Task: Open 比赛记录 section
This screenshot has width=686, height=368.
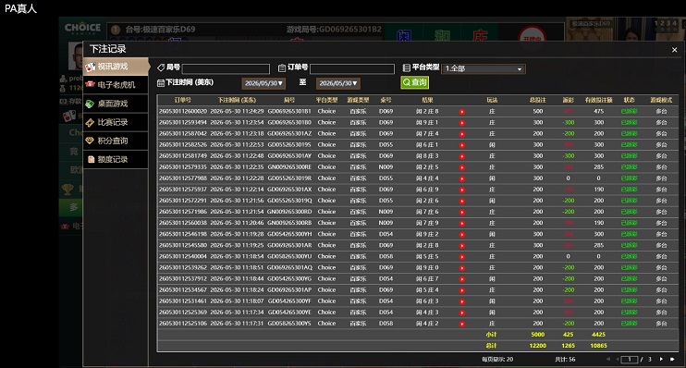Action: [x=116, y=122]
